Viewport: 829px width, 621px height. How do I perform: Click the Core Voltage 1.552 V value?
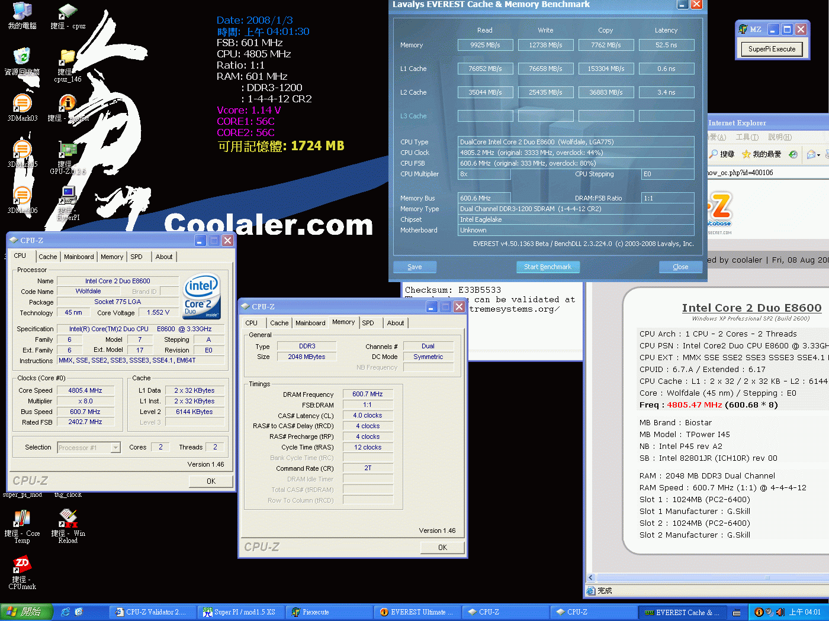pyautogui.click(x=158, y=312)
